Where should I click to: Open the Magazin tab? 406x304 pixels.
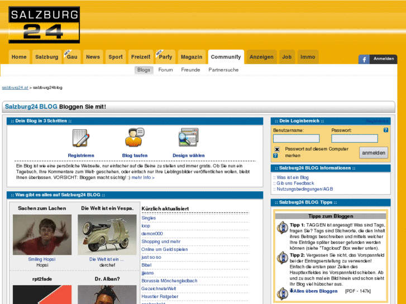click(x=192, y=57)
